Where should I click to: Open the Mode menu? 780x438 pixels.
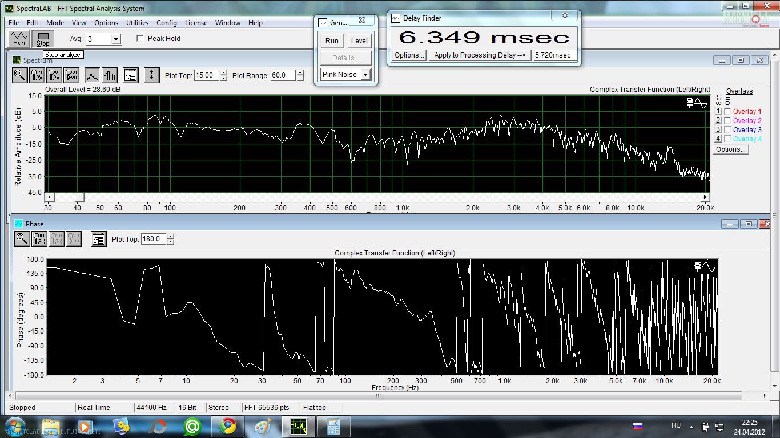pos(55,23)
